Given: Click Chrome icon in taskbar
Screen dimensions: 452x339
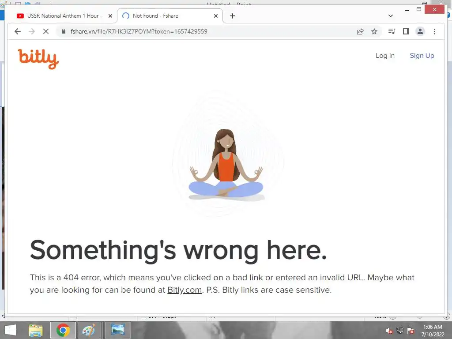Looking at the screenshot, I should click(x=63, y=330).
